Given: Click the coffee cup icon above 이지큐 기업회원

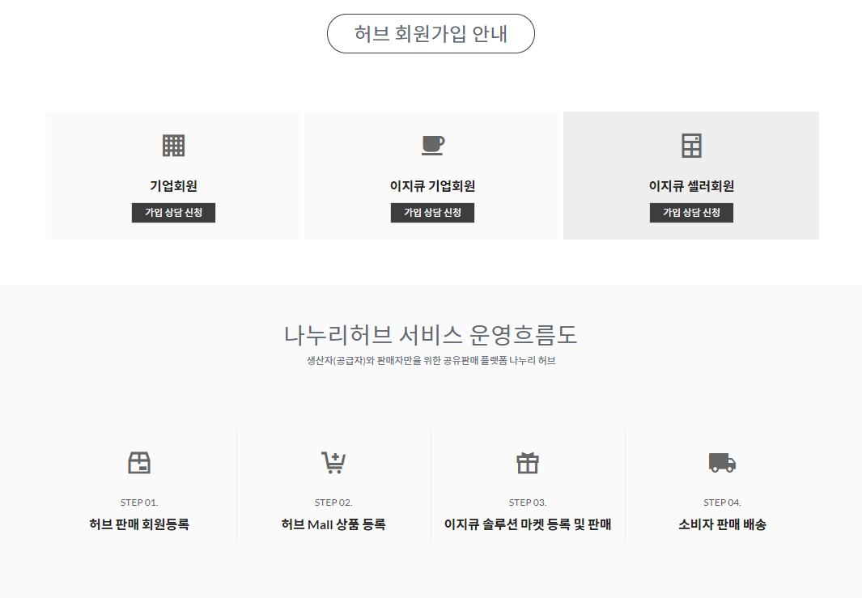Looking at the screenshot, I should click(x=433, y=146).
